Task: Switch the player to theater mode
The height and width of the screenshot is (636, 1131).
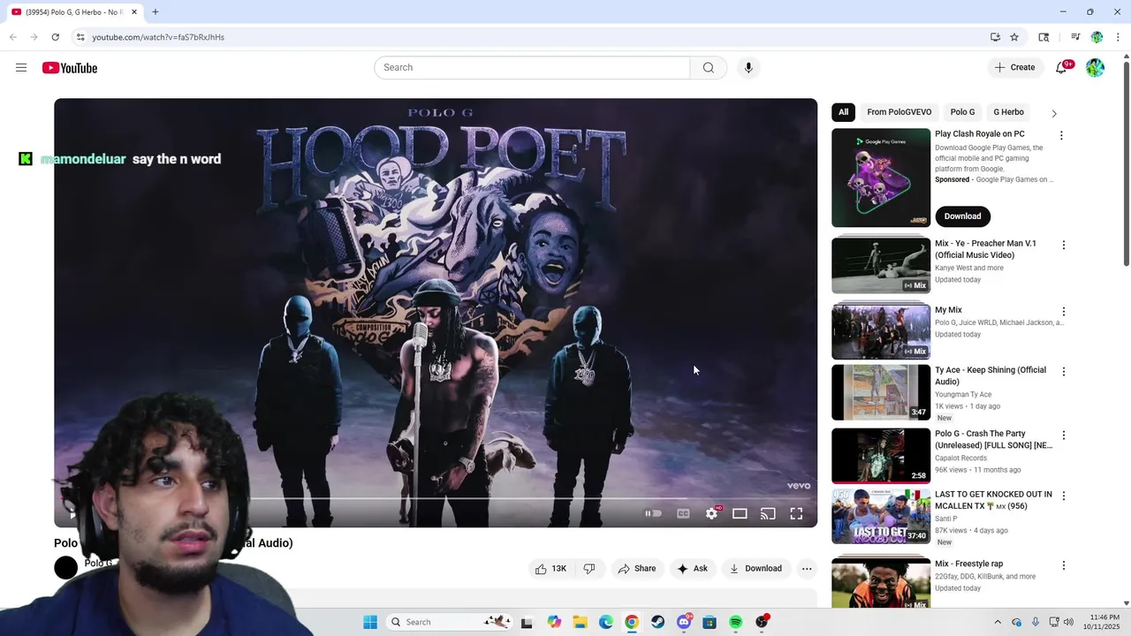Action: [740, 513]
